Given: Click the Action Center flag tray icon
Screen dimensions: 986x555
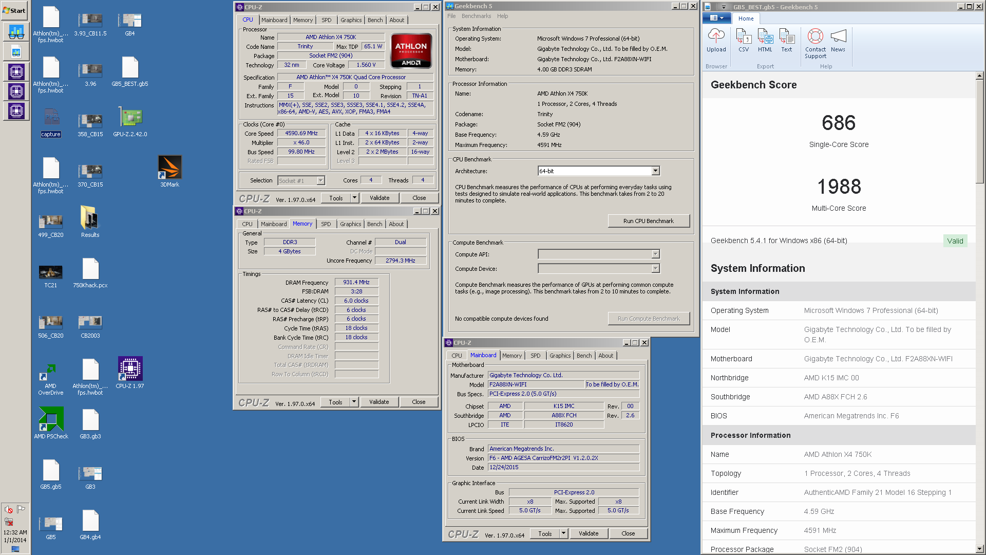Looking at the screenshot, I should coord(21,509).
